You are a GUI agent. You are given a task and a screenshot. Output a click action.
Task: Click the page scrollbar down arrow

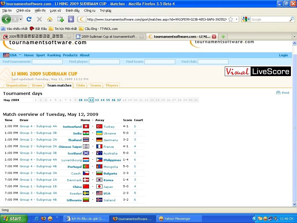295,204
